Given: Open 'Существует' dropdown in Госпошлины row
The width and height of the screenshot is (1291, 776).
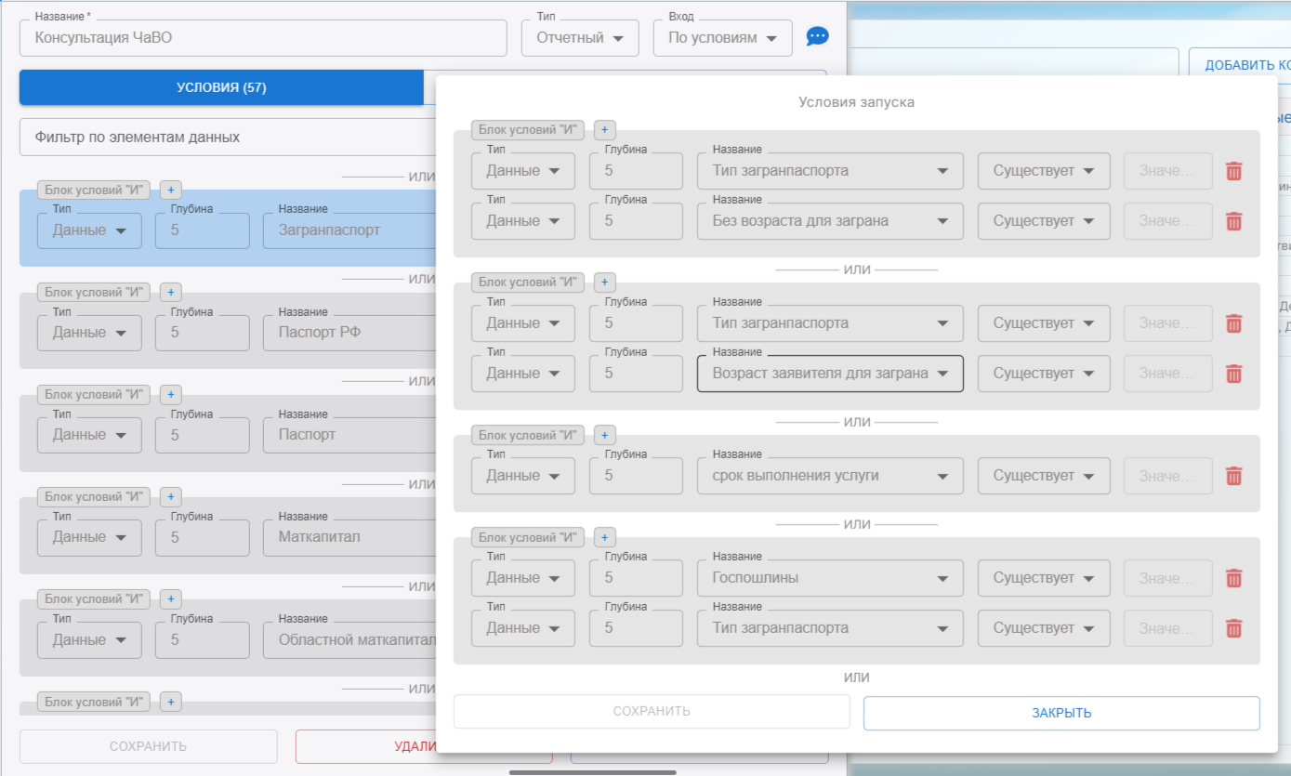Looking at the screenshot, I should click(x=1043, y=578).
